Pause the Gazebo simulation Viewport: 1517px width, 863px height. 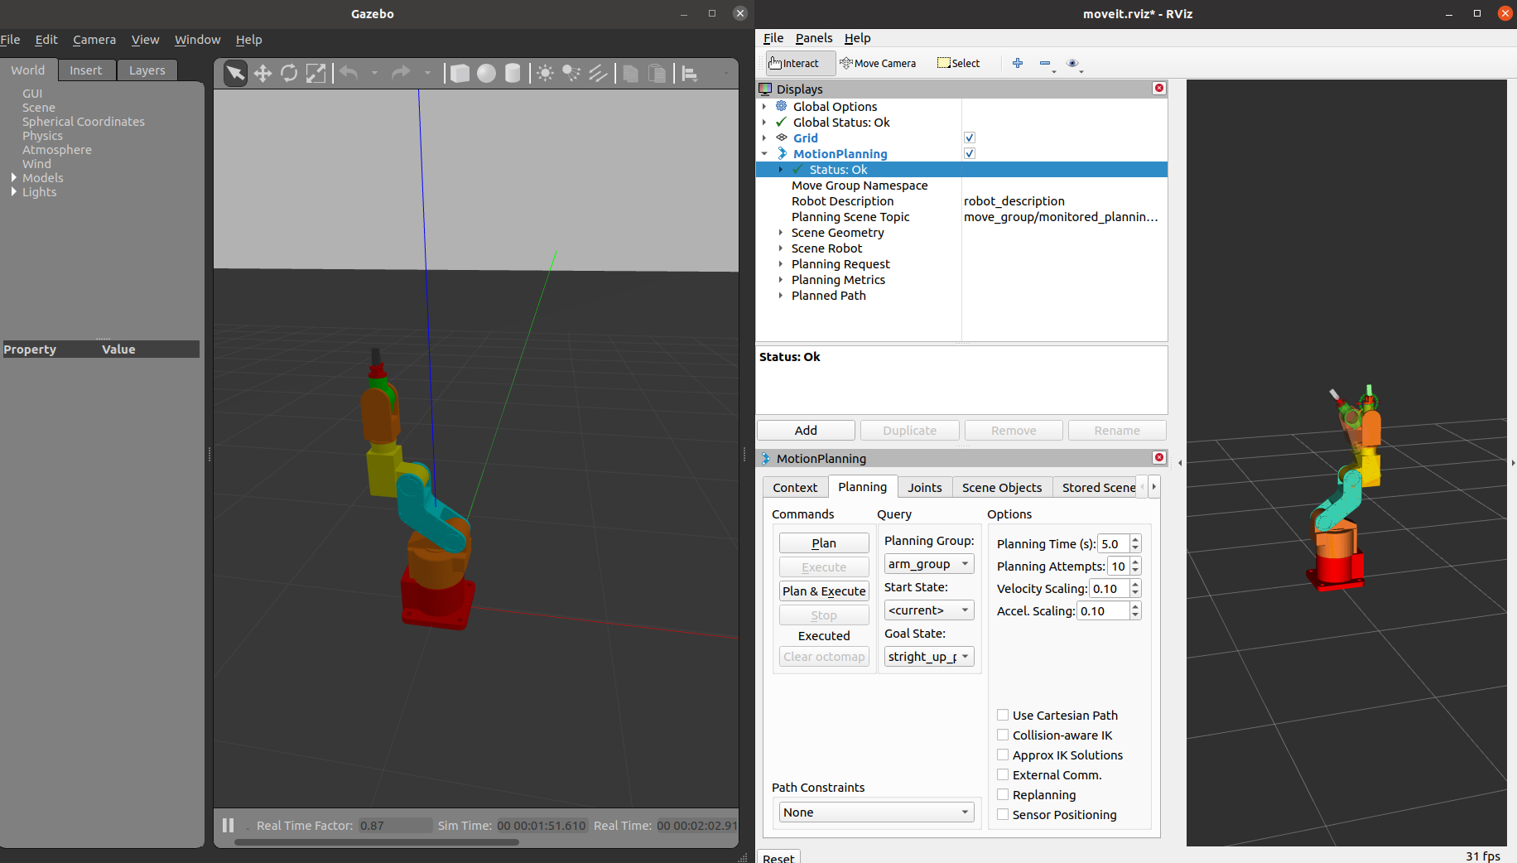pyautogui.click(x=229, y=825)
